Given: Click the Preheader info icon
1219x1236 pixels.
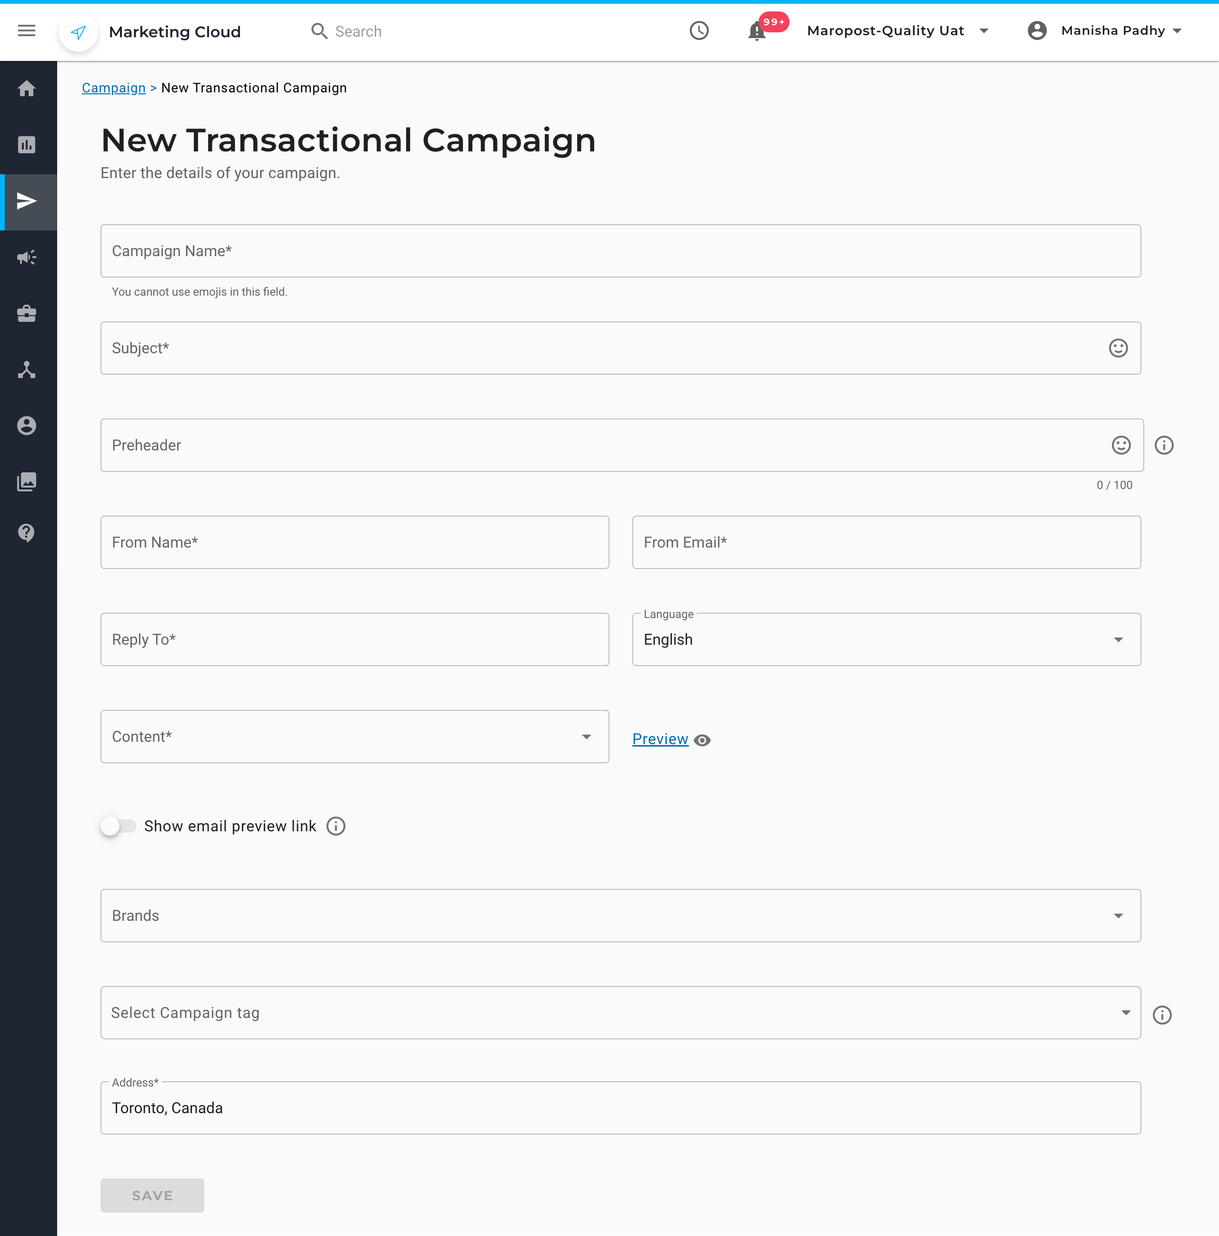Looking at the screenshot, I should coord(1164,445).
